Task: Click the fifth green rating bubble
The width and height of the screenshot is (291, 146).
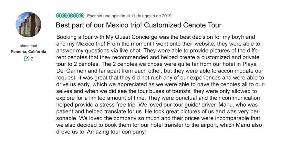Action: 81,16
